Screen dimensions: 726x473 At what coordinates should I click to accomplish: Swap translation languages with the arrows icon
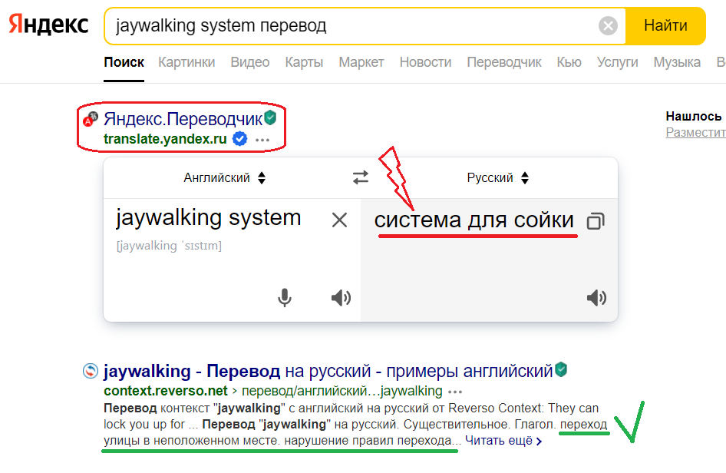point(361,177)
